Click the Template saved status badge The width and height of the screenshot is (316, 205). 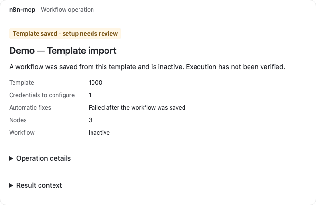tap(66, 34)
